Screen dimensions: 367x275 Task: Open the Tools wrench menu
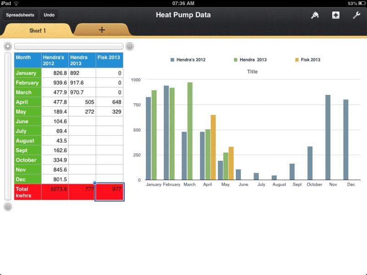click(x=356, y=15)
